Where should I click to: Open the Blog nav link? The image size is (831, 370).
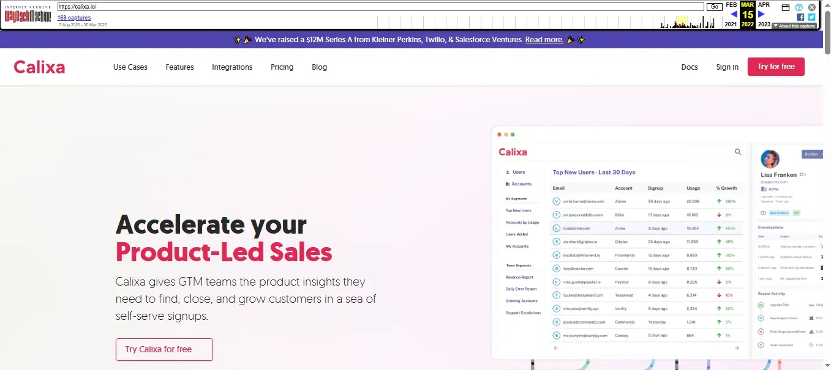click(320, 67)
